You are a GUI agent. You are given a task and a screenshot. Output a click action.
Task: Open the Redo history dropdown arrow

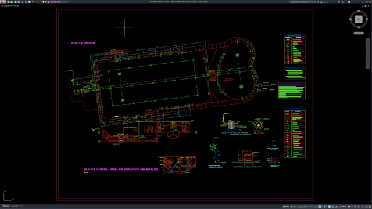coord(40,2)
